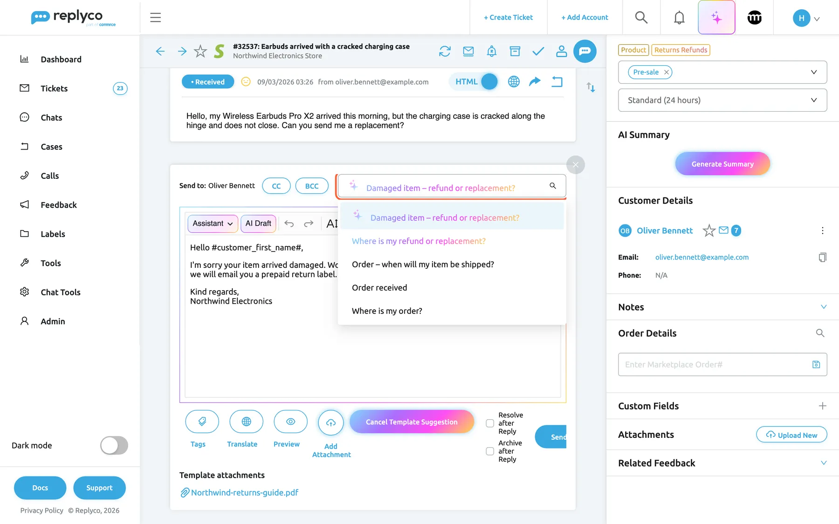Undo the last edit in reply editor
This screenshot has width=839, height=524.
tap(289, 224)
